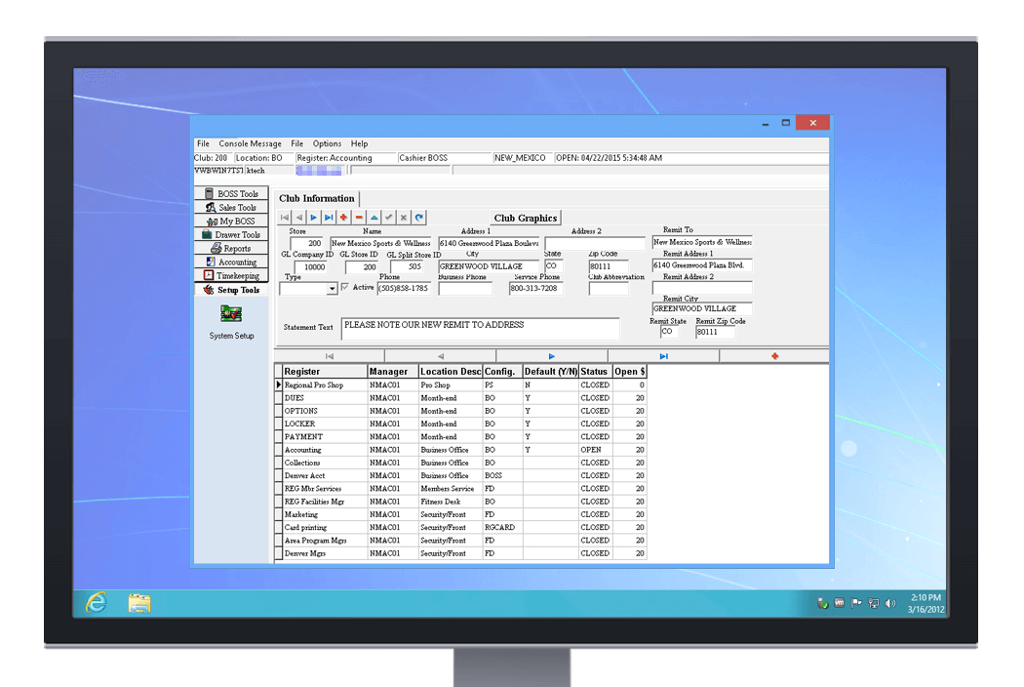Open the Reports section in the sidebar

[231, 249]
